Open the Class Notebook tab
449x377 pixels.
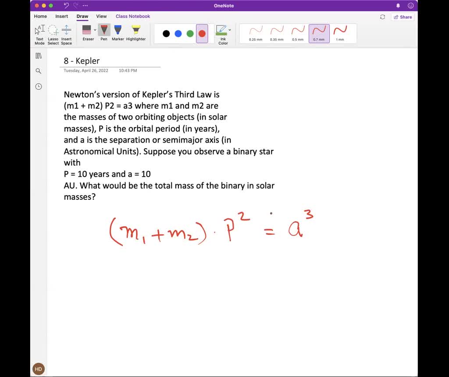133,16
